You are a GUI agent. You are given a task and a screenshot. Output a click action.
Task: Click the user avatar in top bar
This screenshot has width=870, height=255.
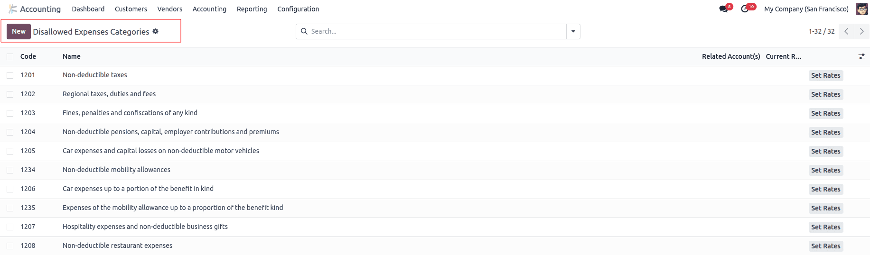(861, 9)
